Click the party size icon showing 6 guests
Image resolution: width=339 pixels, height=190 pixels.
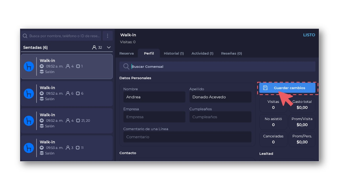pyautogui.click(x=68, y=93)
